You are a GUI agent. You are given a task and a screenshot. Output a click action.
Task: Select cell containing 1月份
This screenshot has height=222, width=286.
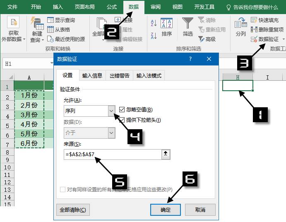pyautogui.click(x=29, y=95)
